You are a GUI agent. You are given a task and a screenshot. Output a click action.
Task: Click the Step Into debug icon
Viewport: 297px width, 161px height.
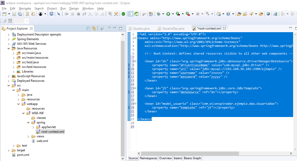pyautogui.click(x=90, y=14)
